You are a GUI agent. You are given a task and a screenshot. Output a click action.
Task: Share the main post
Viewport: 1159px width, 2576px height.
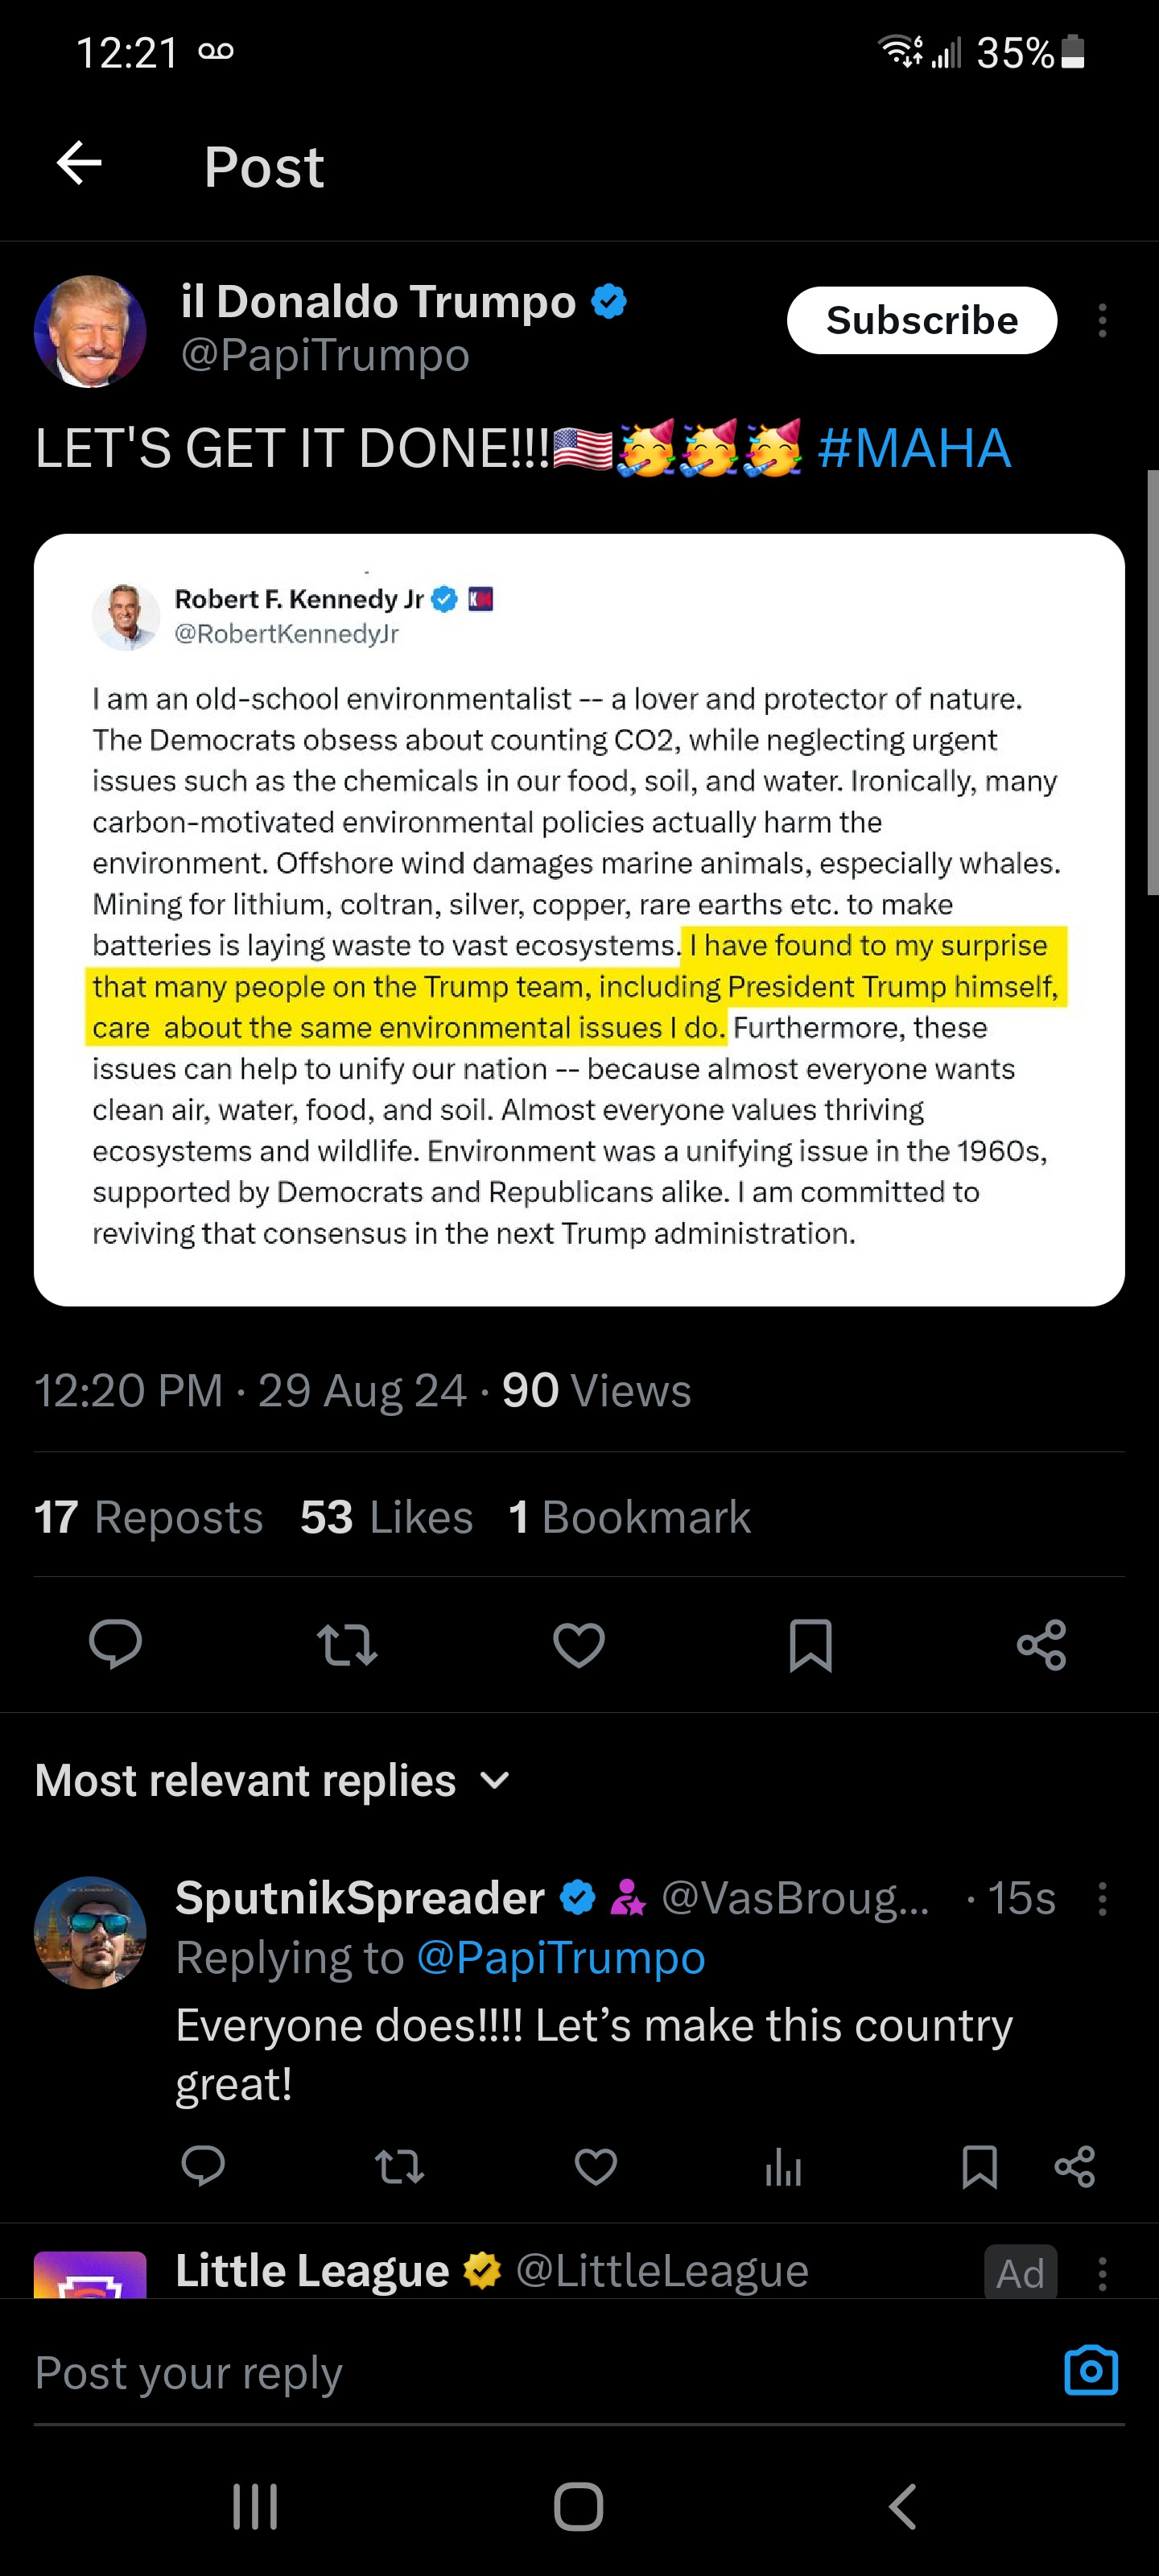1041,1643
